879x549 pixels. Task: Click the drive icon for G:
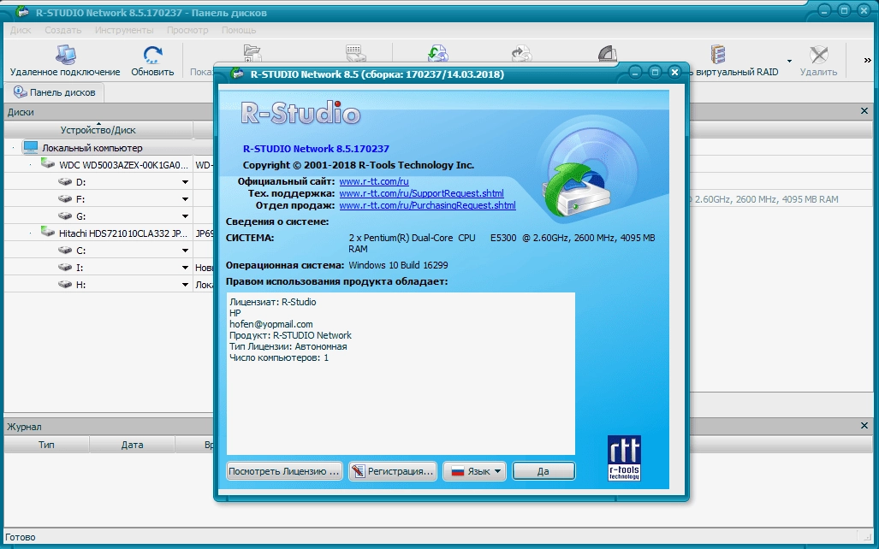coord(65,216)
